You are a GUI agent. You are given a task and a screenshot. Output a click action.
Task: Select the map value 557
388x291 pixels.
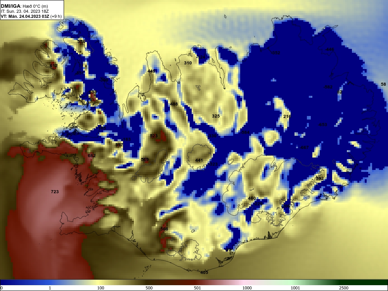click(x=119, y=145)
